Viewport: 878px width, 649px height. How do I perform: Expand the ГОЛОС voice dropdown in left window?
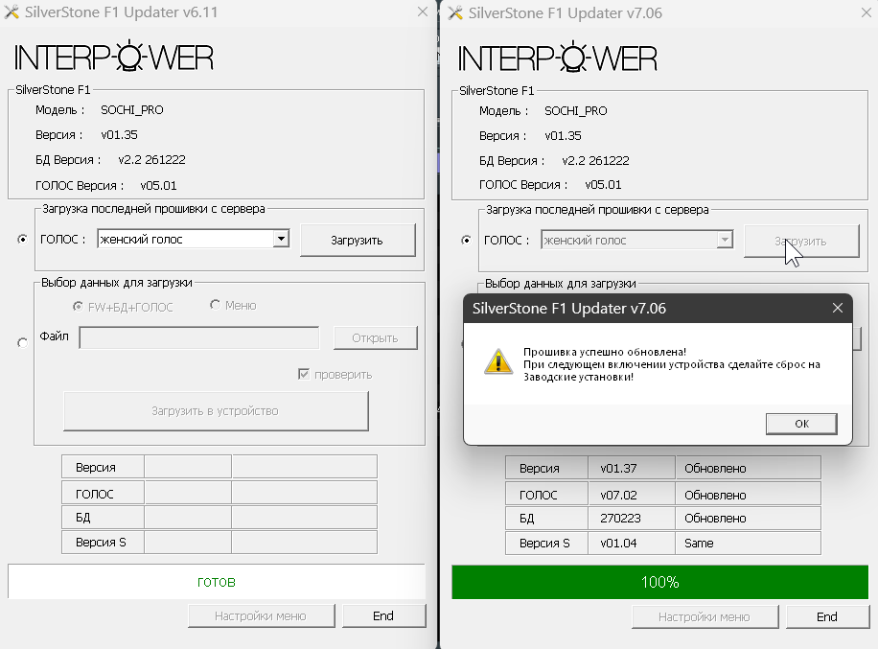280,240
